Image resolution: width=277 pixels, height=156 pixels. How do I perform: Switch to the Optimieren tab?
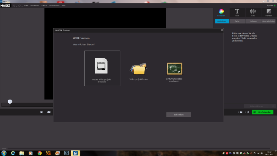(222, 21)
